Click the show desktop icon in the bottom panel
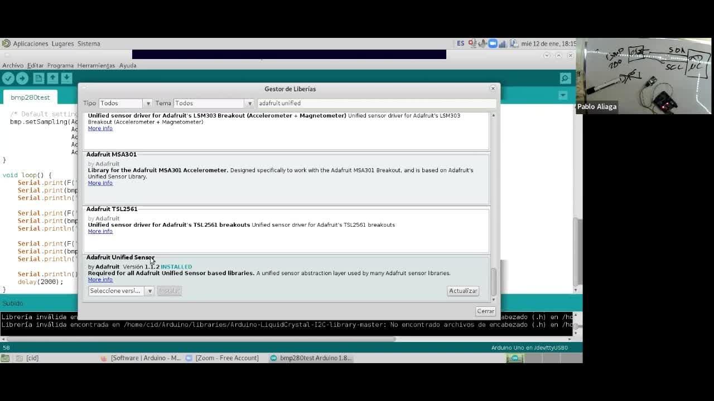 coord(5,358)
